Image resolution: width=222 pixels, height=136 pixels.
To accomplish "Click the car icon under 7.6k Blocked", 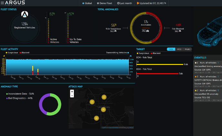I will [180, 31].
